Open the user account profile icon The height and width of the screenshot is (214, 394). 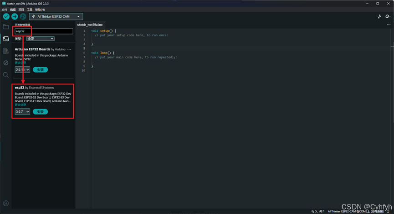tap(6, 203)
